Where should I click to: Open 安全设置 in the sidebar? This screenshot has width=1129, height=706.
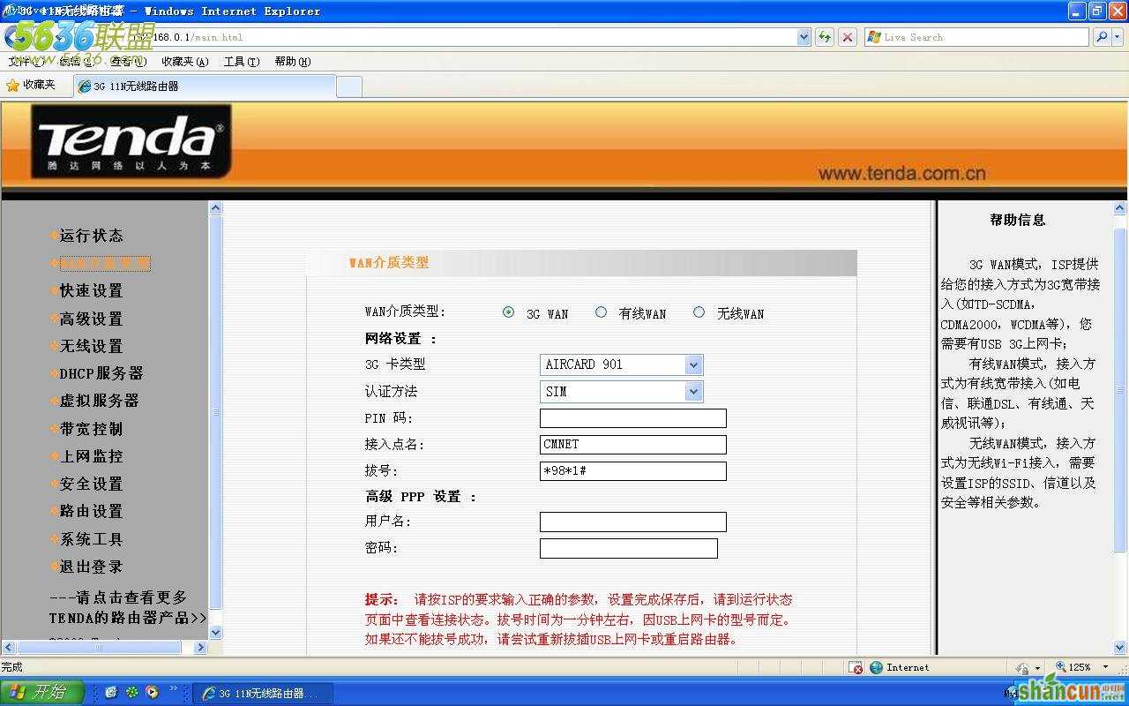pyautogui.click(x=91, y=484)
